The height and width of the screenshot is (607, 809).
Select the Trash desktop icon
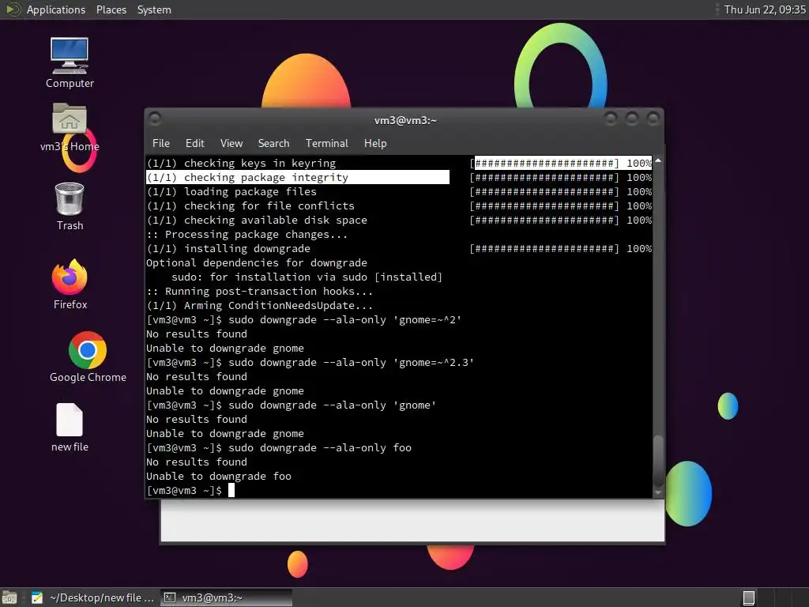pos(70,206)
